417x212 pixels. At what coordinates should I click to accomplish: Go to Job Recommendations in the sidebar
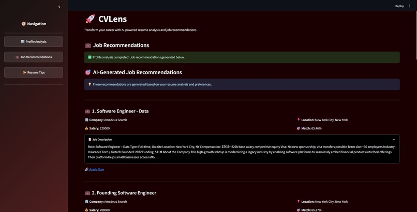pyautogui.click(x=34, y=57)
